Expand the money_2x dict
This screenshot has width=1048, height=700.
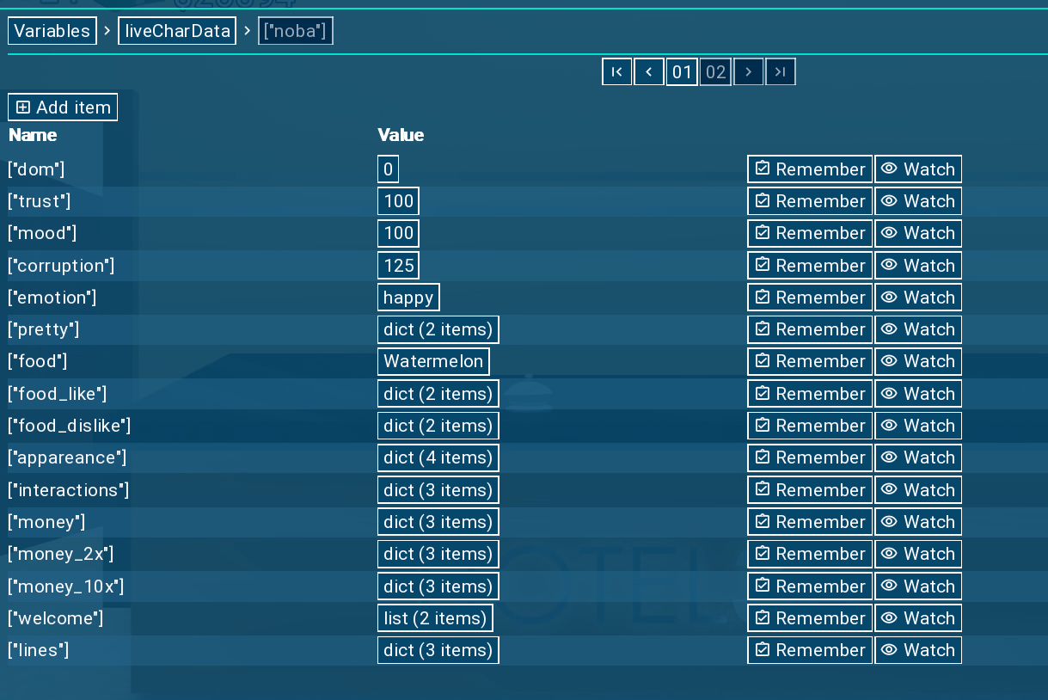pyautogui.click(x=438, y=554)
